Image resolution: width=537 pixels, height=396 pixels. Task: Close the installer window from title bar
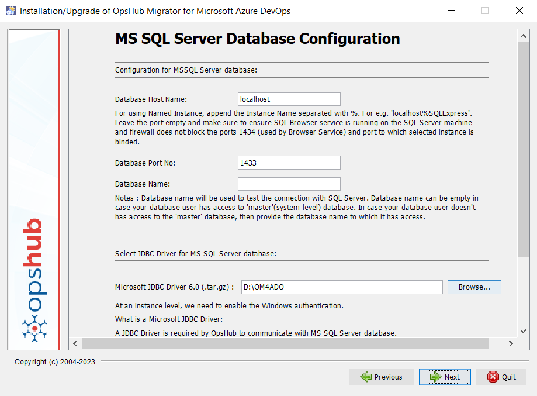(519, 11)
